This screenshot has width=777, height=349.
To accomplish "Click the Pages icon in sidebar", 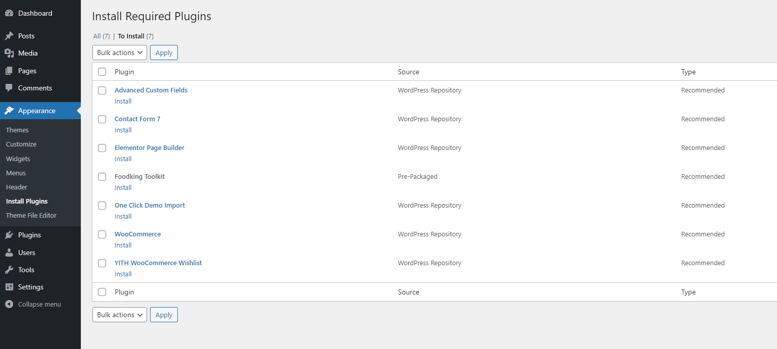I will pos(9,71).
